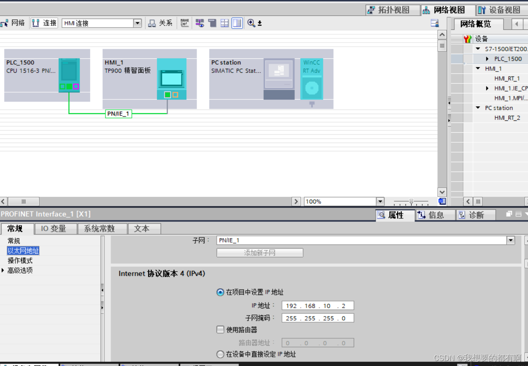Select HMI_1.MPI/ row in overview

(x=511, y=98)
